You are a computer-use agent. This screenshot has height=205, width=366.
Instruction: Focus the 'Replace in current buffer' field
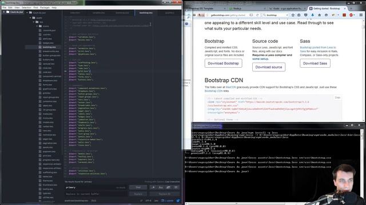[96, 194]
